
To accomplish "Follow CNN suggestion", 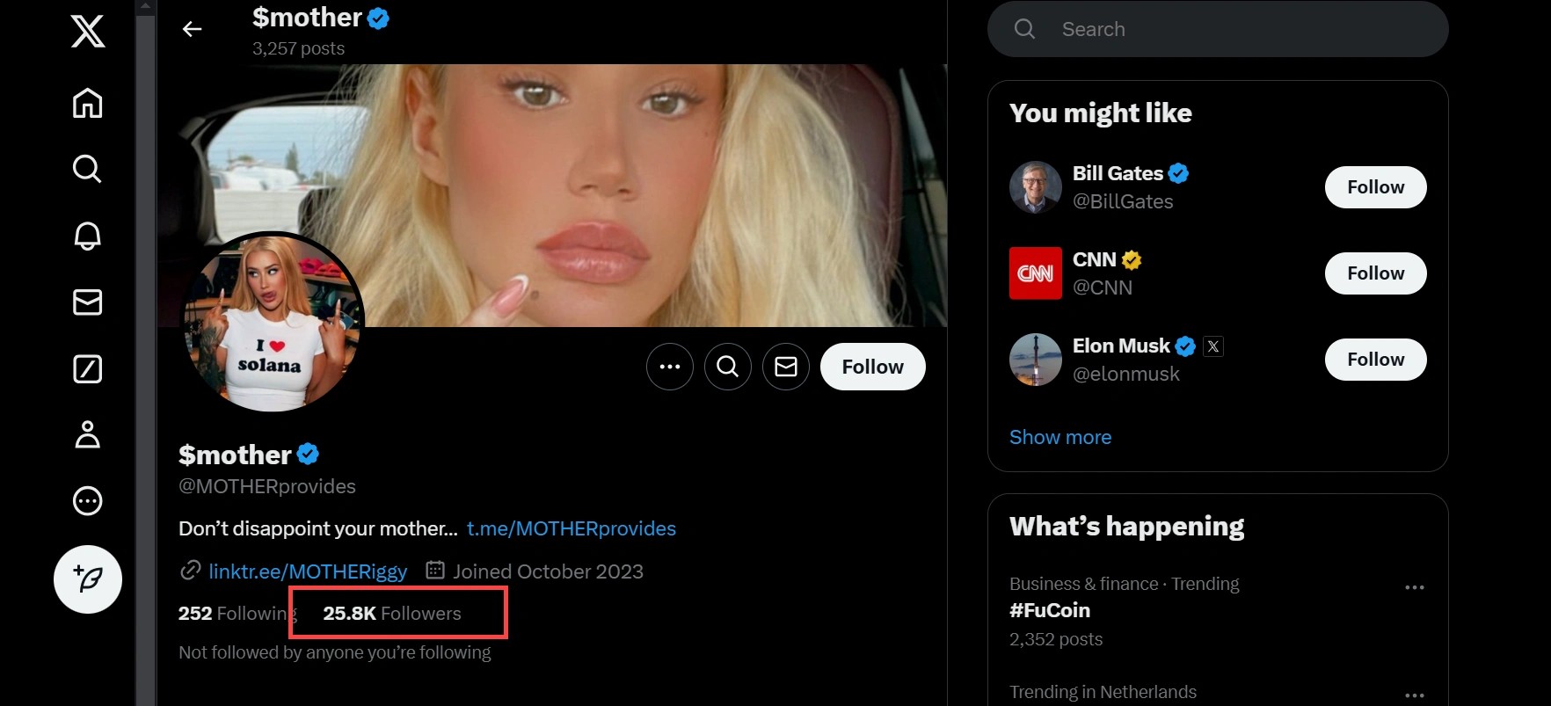I will (1375, 273).
